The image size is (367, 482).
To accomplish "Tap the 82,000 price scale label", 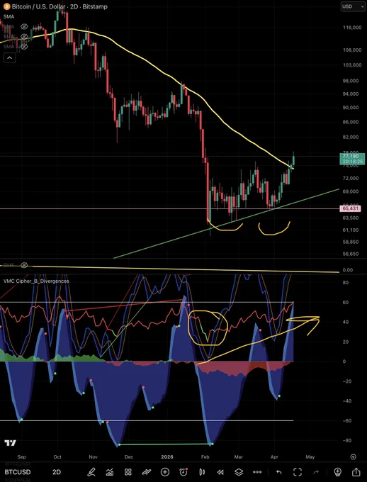I will tap(351, 137).
